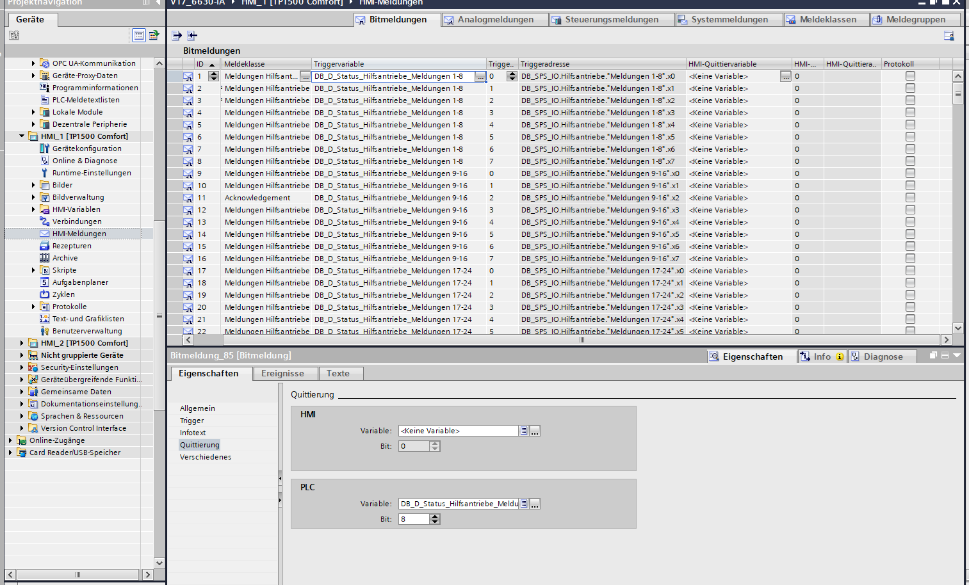The image size is (969, 585).
Task: Click the table-with-user icon in editor toolbar
Action: point(949,36)
